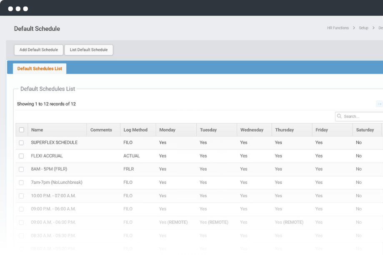Open the 10:00 P.M. - 07:00 A.M. schedule

click(x=53, y=196)
